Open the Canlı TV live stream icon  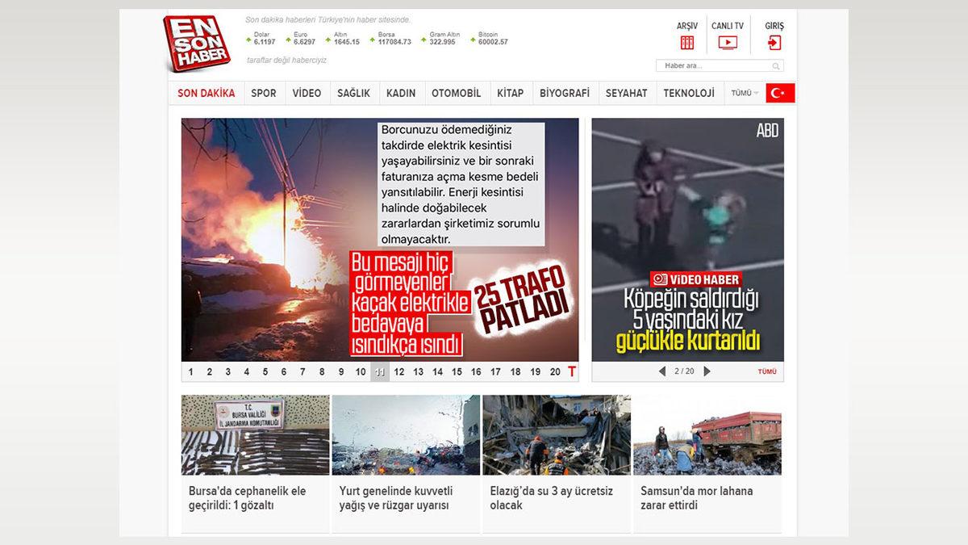point(728,43)
